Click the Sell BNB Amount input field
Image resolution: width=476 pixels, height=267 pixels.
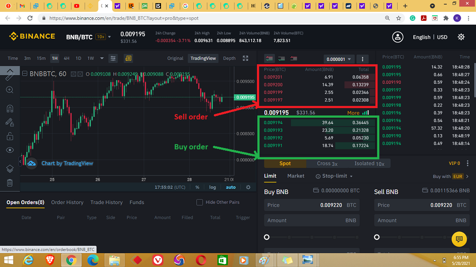point(422,221)
